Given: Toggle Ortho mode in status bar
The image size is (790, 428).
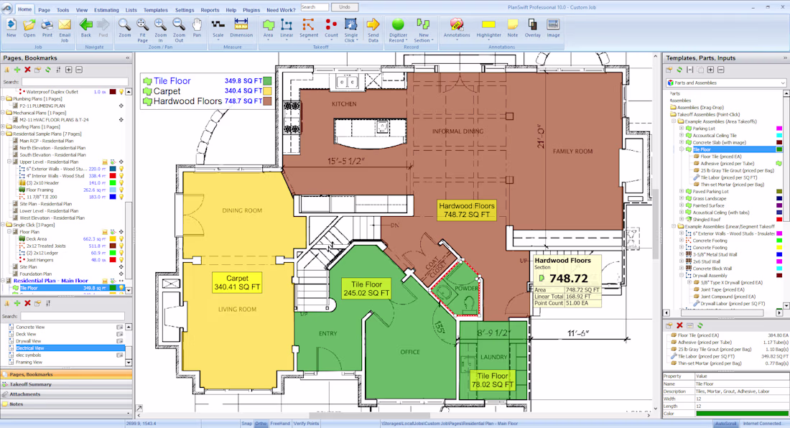Looking at the screenshot, I should pyautogui.click(x=261, y=424).
